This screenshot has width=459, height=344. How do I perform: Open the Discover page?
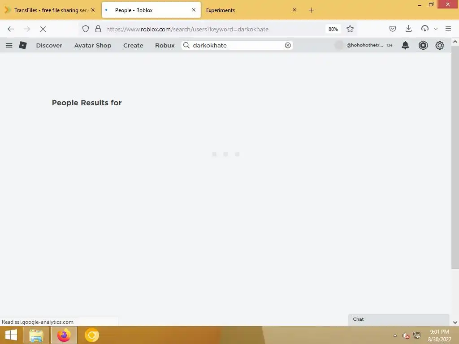click(49, 45)
